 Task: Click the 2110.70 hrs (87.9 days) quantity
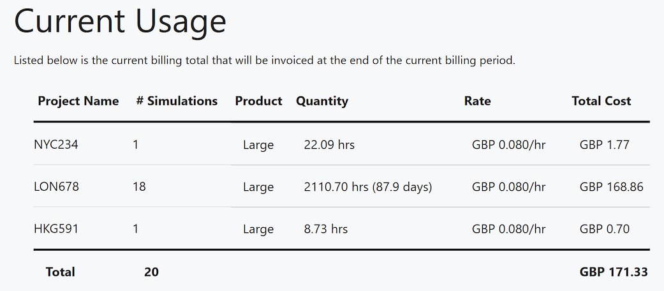tap(368, 187)
